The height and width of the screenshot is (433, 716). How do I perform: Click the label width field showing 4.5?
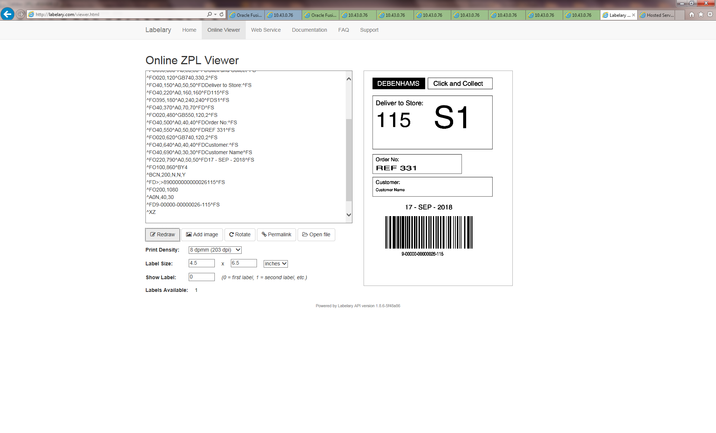point(202,263)
